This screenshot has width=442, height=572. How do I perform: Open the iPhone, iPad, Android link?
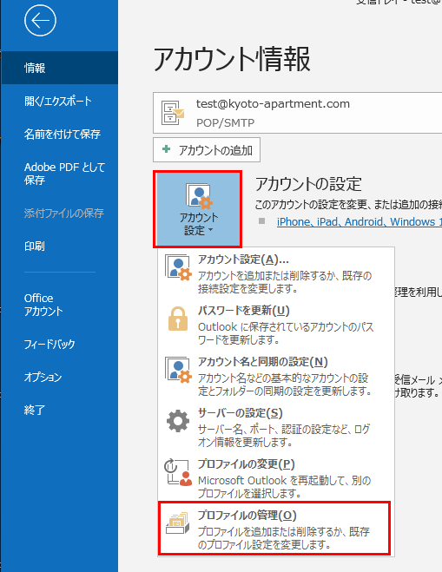[x=360, y=222]
